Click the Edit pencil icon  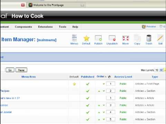tap(160, 39)
